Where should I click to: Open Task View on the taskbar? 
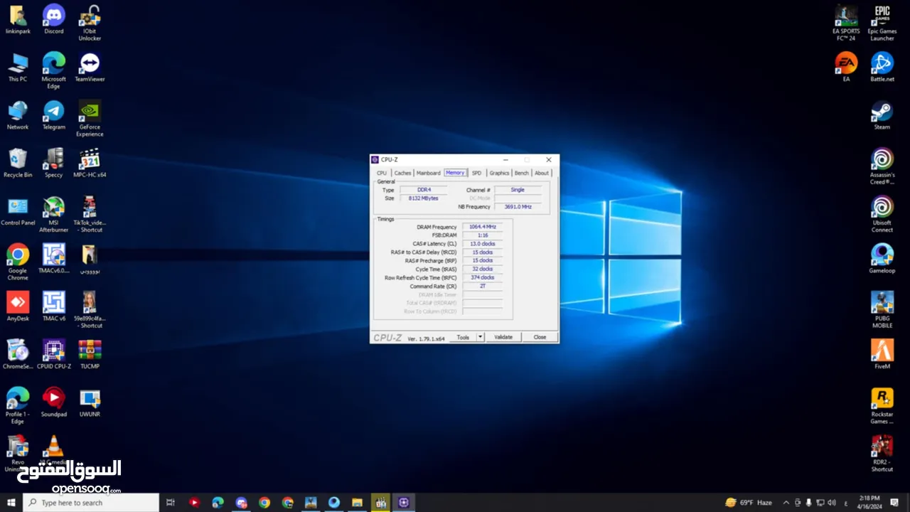click(x=171, y=503)
